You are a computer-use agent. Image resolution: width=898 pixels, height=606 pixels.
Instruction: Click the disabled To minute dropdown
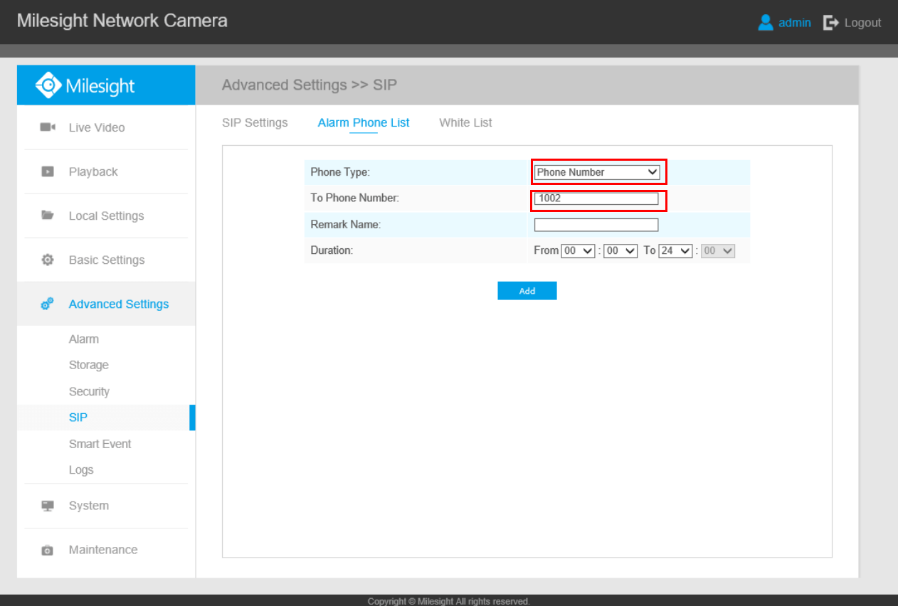point(718,251)
